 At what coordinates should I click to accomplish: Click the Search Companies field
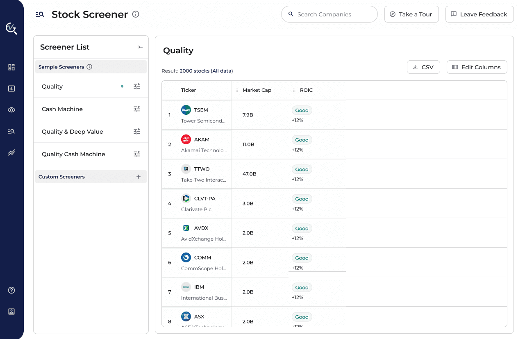(329, 14)
